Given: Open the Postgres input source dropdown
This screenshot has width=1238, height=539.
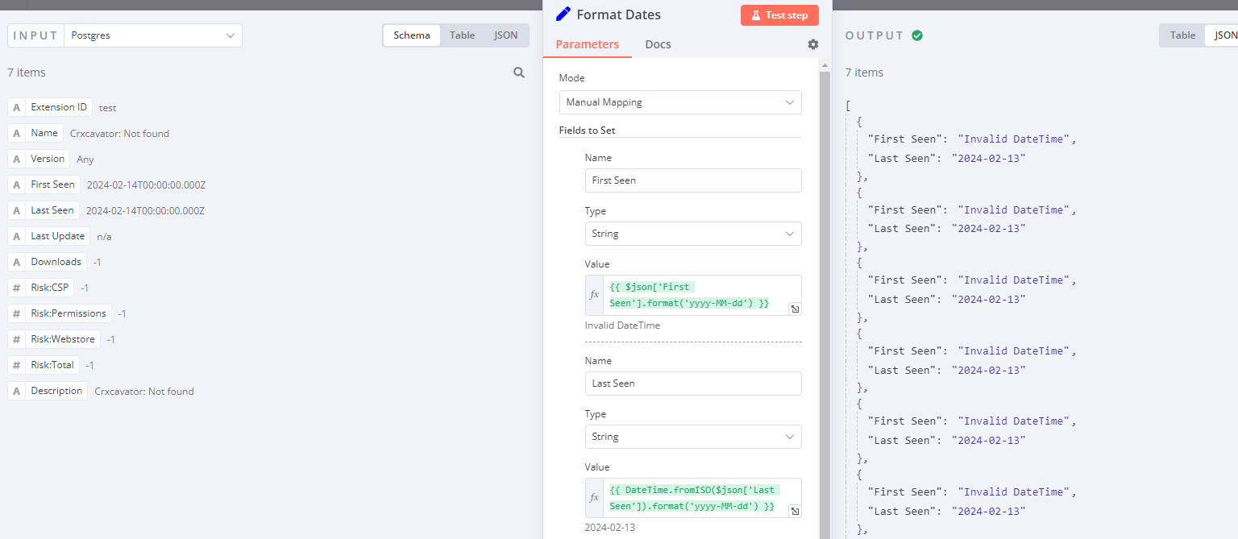Looking at the screenshot, I should pos(152,35).
